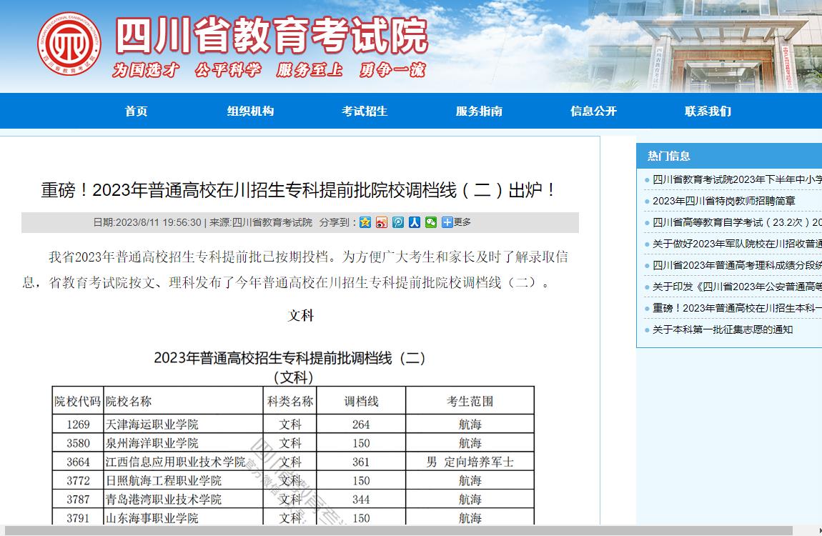Open 组织机构 navigation menu item
822x536 pixels.
click(251, 111)
